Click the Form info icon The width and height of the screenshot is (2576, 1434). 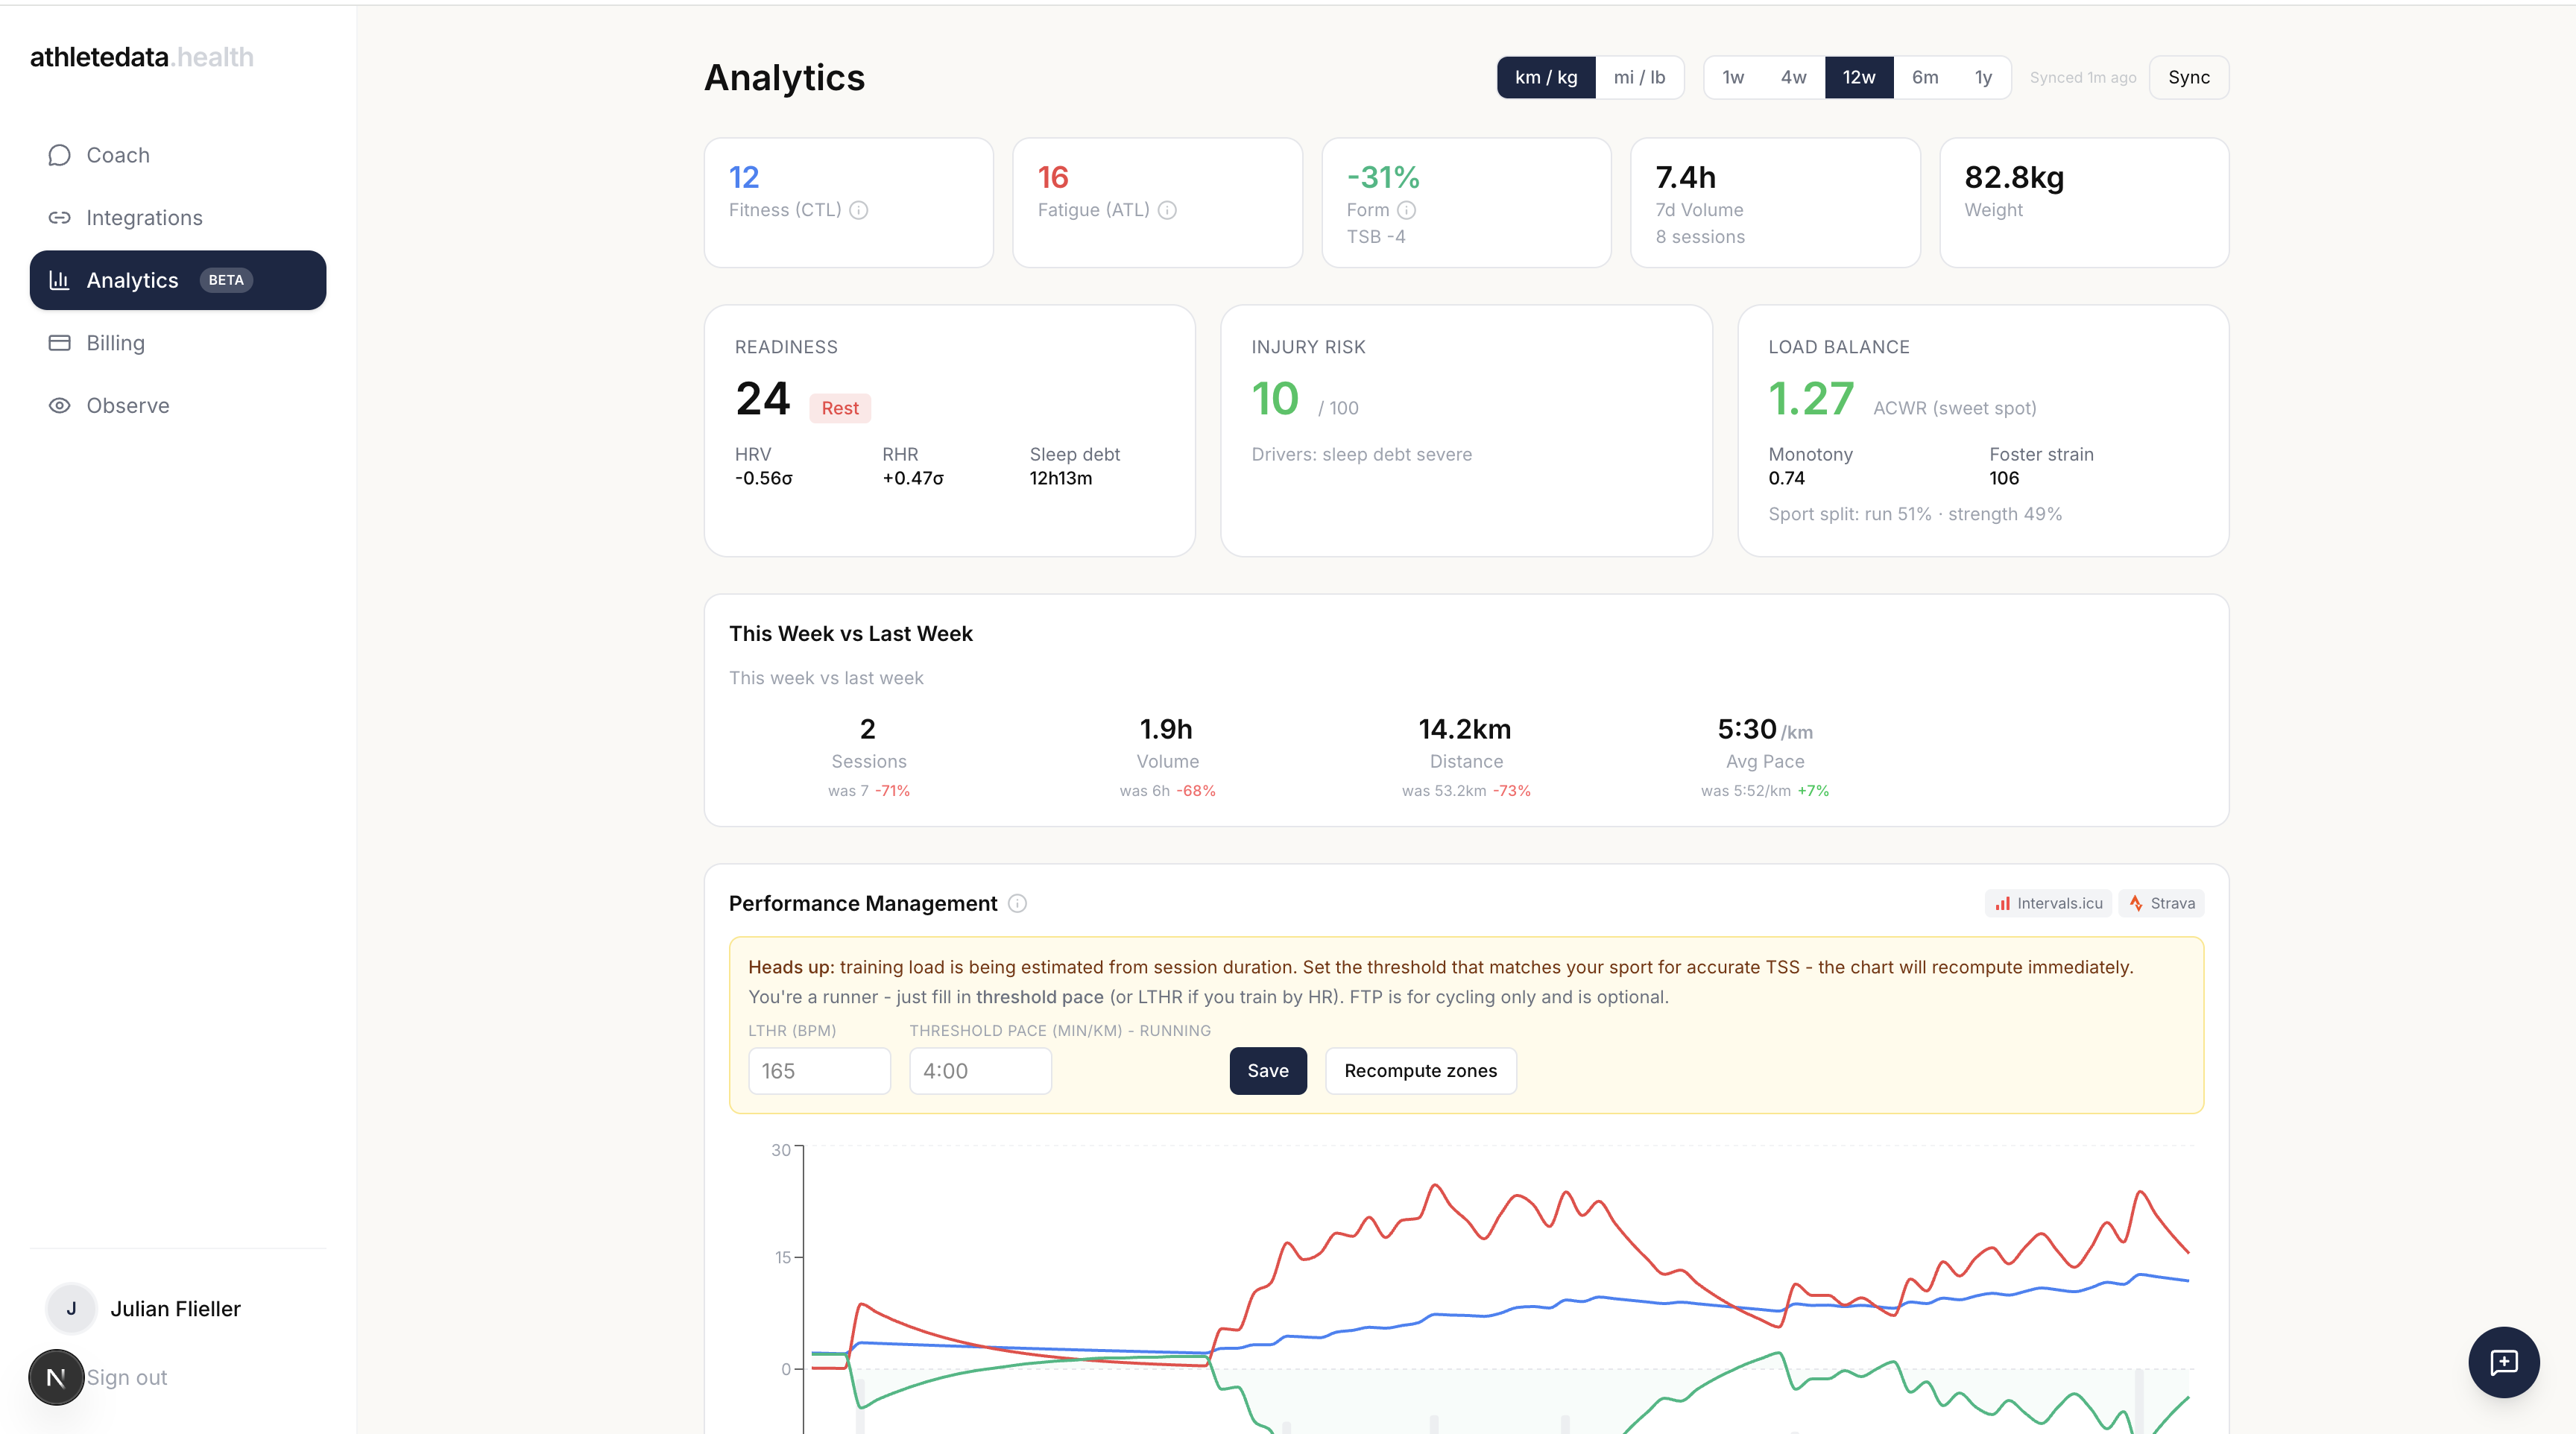(1406, 210)
